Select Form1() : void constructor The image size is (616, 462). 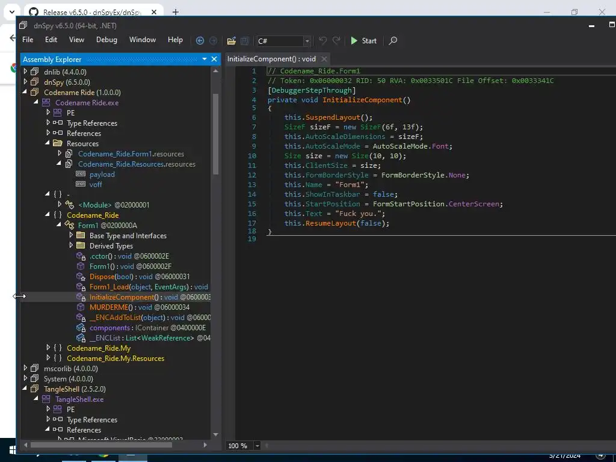[x=131, y=266]
